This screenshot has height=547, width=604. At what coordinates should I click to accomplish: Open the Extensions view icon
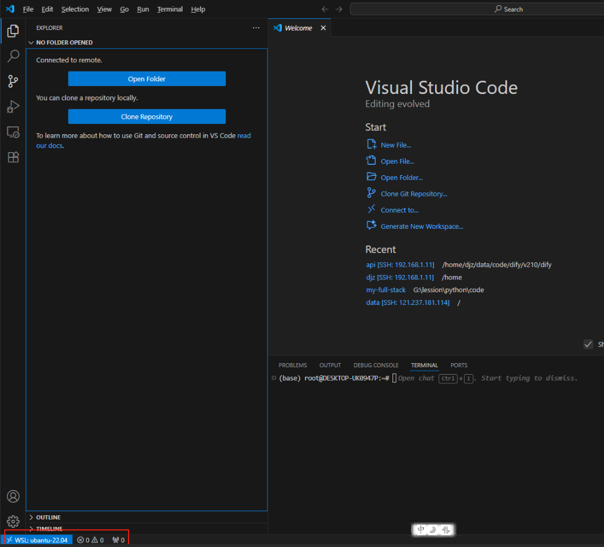click(13, 157)
